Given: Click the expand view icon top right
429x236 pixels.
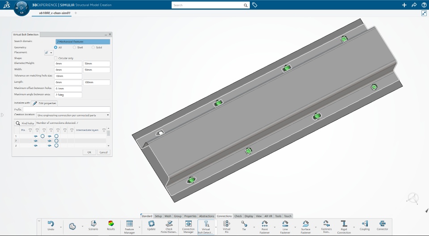Looking at the screenshot, I should pyautogui.click(x=424, y=13).
